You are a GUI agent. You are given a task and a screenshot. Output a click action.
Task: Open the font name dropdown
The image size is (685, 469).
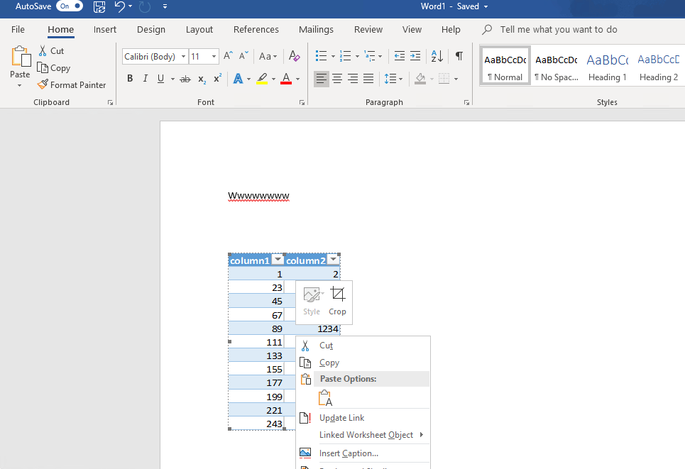(x=183, y=56)
